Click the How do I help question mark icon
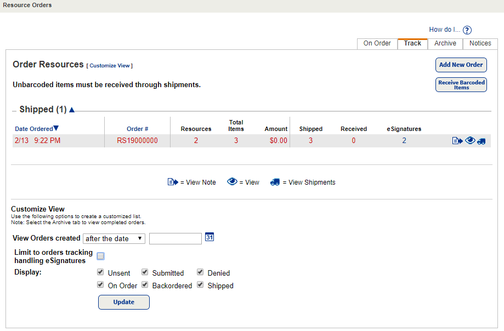Screen dimensions: 504x331 tap(467, 30)
